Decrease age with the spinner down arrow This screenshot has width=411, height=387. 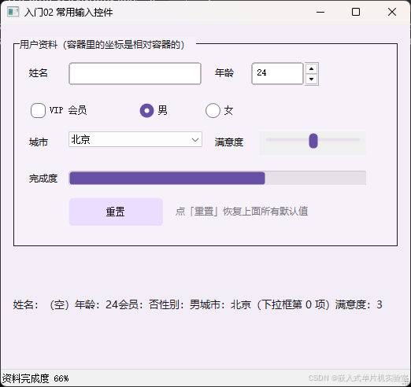pos(311,79)
